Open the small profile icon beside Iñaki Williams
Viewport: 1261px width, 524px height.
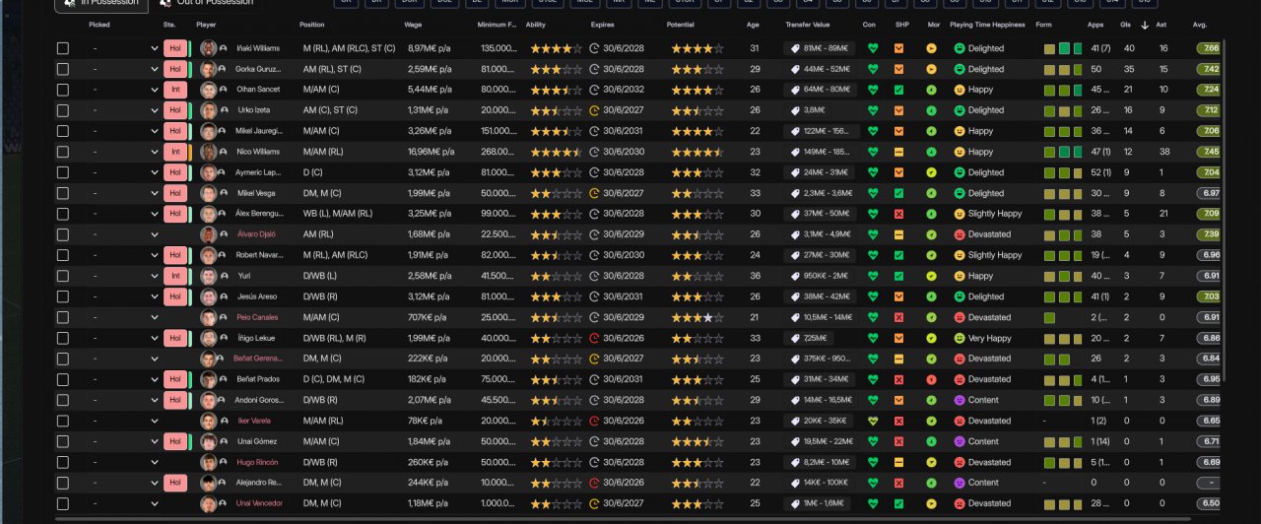coord(224,48)
